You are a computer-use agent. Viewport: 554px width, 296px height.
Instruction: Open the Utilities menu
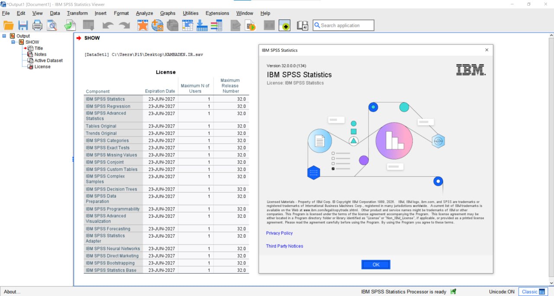[x=190, y=13]
